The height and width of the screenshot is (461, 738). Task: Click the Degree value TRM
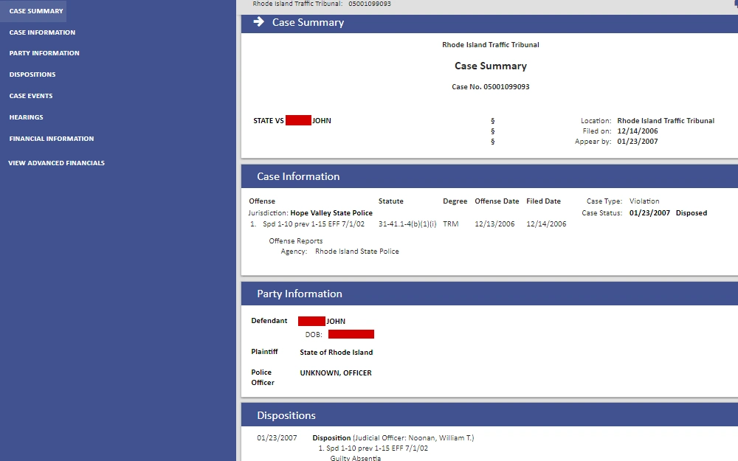pyautogui.click(x=450, y=224)
